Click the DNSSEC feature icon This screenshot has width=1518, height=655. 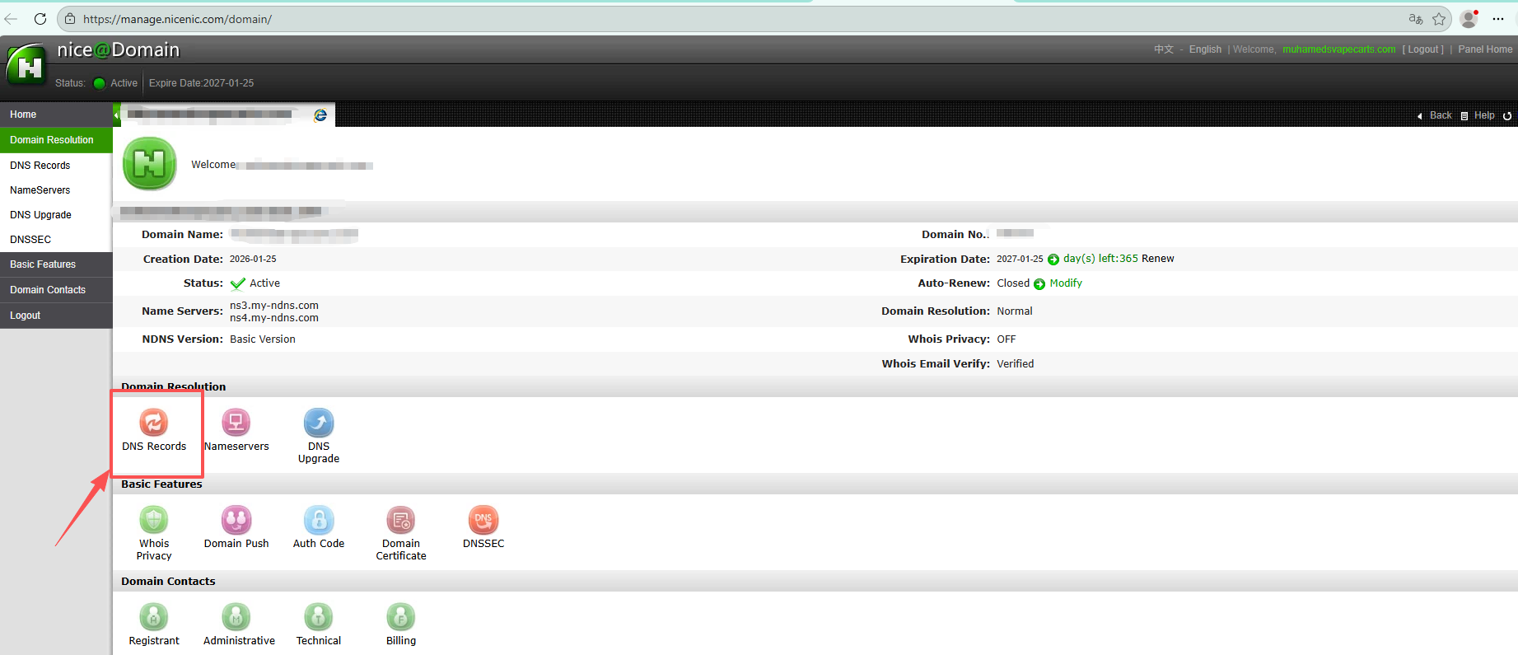tap(483, 520)
